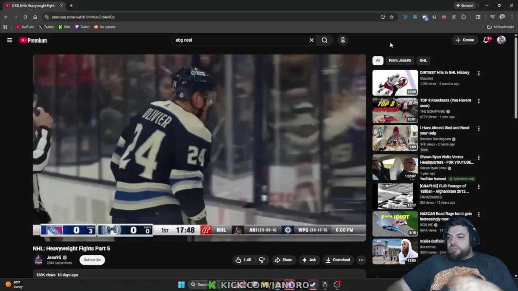Open 'I Have Almost Died and Need your Help' title

[x=444, y=131]
